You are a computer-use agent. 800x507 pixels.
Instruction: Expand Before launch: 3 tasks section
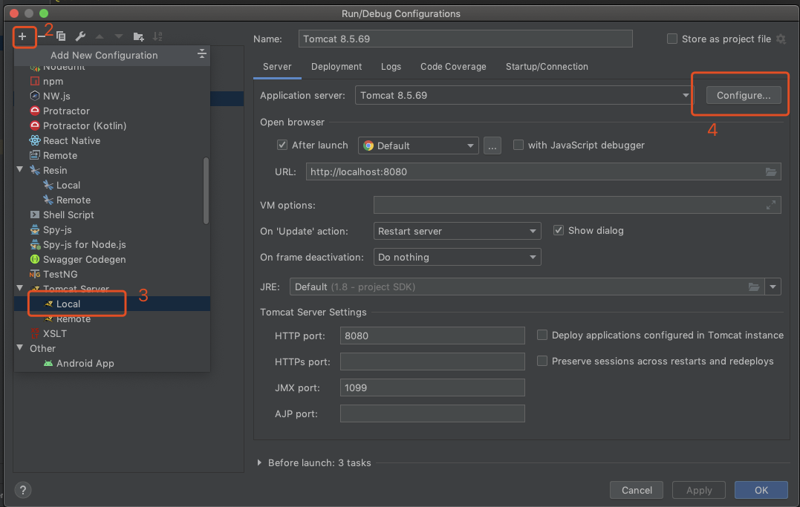tap(259, 462)
